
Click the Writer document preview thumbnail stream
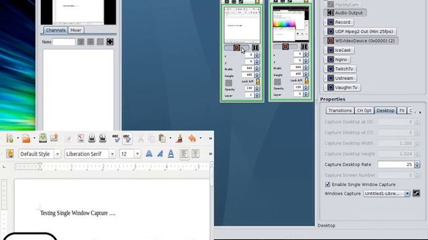(x=242, y=25)
